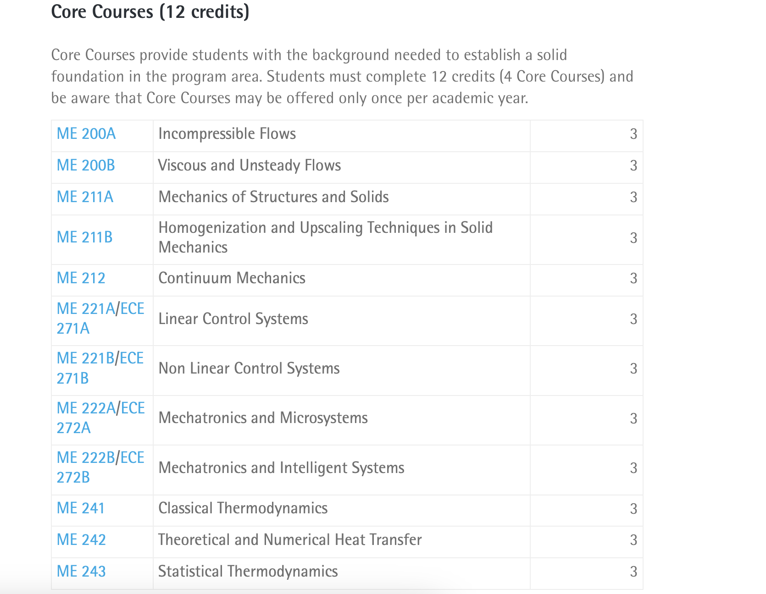Open the ME 200B course link
The width and height of the screenshot is (766, 594).
tap(86, 165)
